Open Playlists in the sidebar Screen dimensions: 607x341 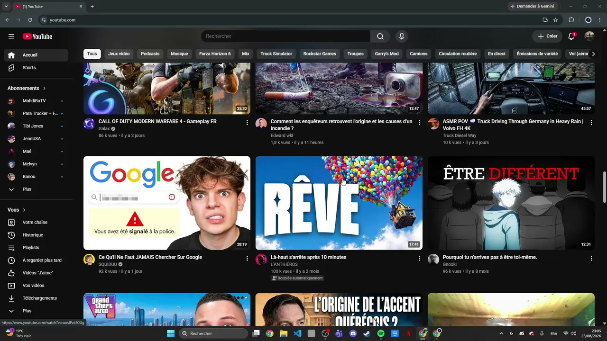tap(36, 248)
